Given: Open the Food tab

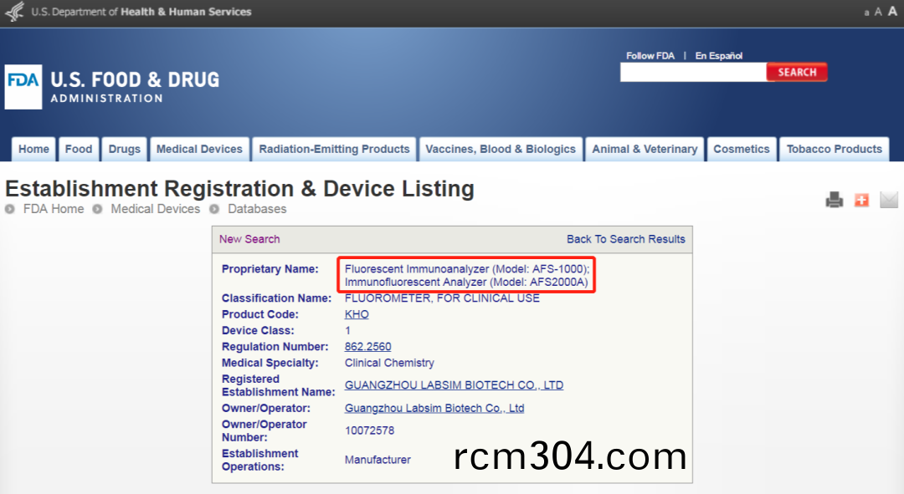Looking at the screenshot, I should (x=79, y=149).
